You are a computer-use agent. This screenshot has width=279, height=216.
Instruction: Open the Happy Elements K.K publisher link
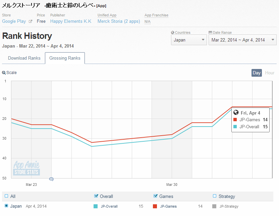tap(71, 21)
